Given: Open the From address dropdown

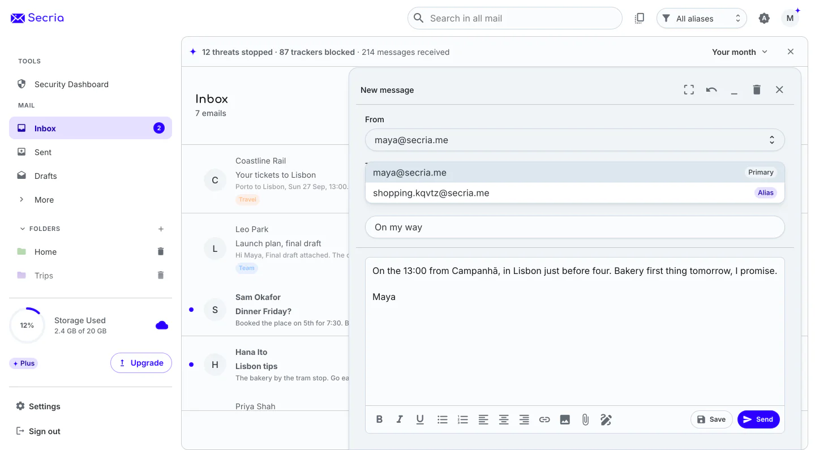Looking at the screenshot, I should tap(575, 140).
